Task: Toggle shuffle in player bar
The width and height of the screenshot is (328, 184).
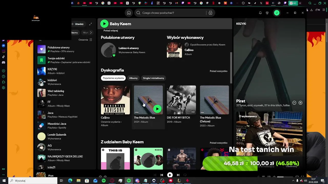Action: tap(155, 175)
